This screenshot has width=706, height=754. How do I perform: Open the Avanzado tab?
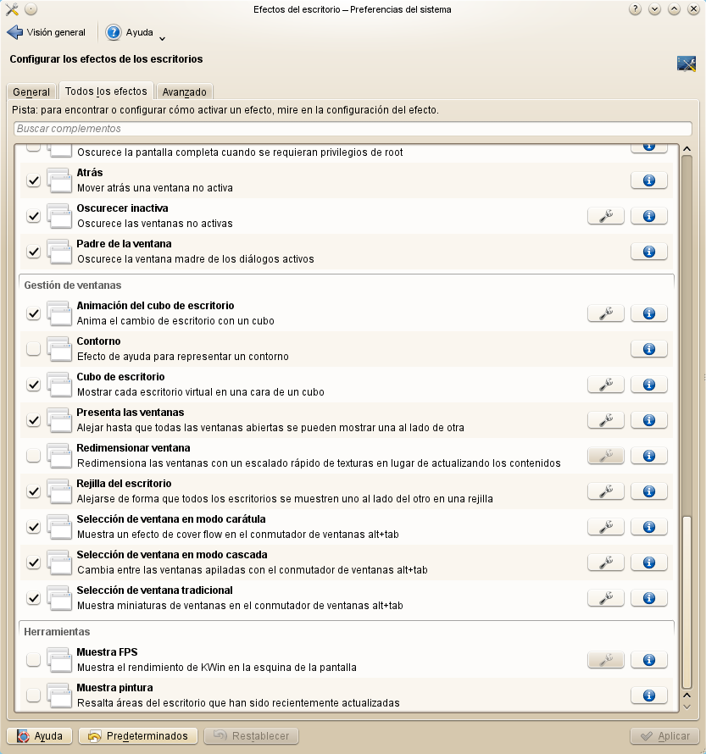click(x=184, y=91)
